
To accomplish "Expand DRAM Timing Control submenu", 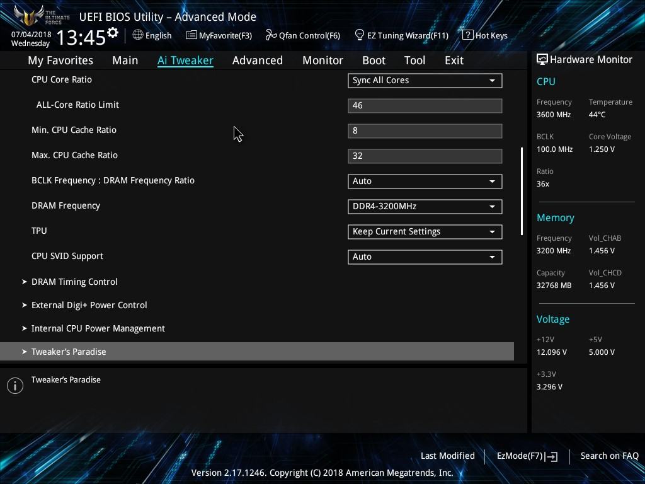I will coord(74,282).
